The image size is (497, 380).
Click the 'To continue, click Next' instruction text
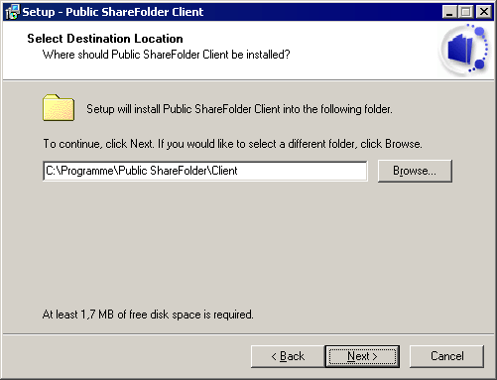click(233, 144)
